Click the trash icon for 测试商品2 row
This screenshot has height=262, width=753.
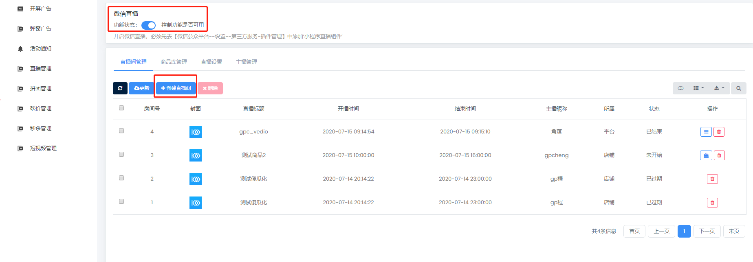(x=719, y=155)
